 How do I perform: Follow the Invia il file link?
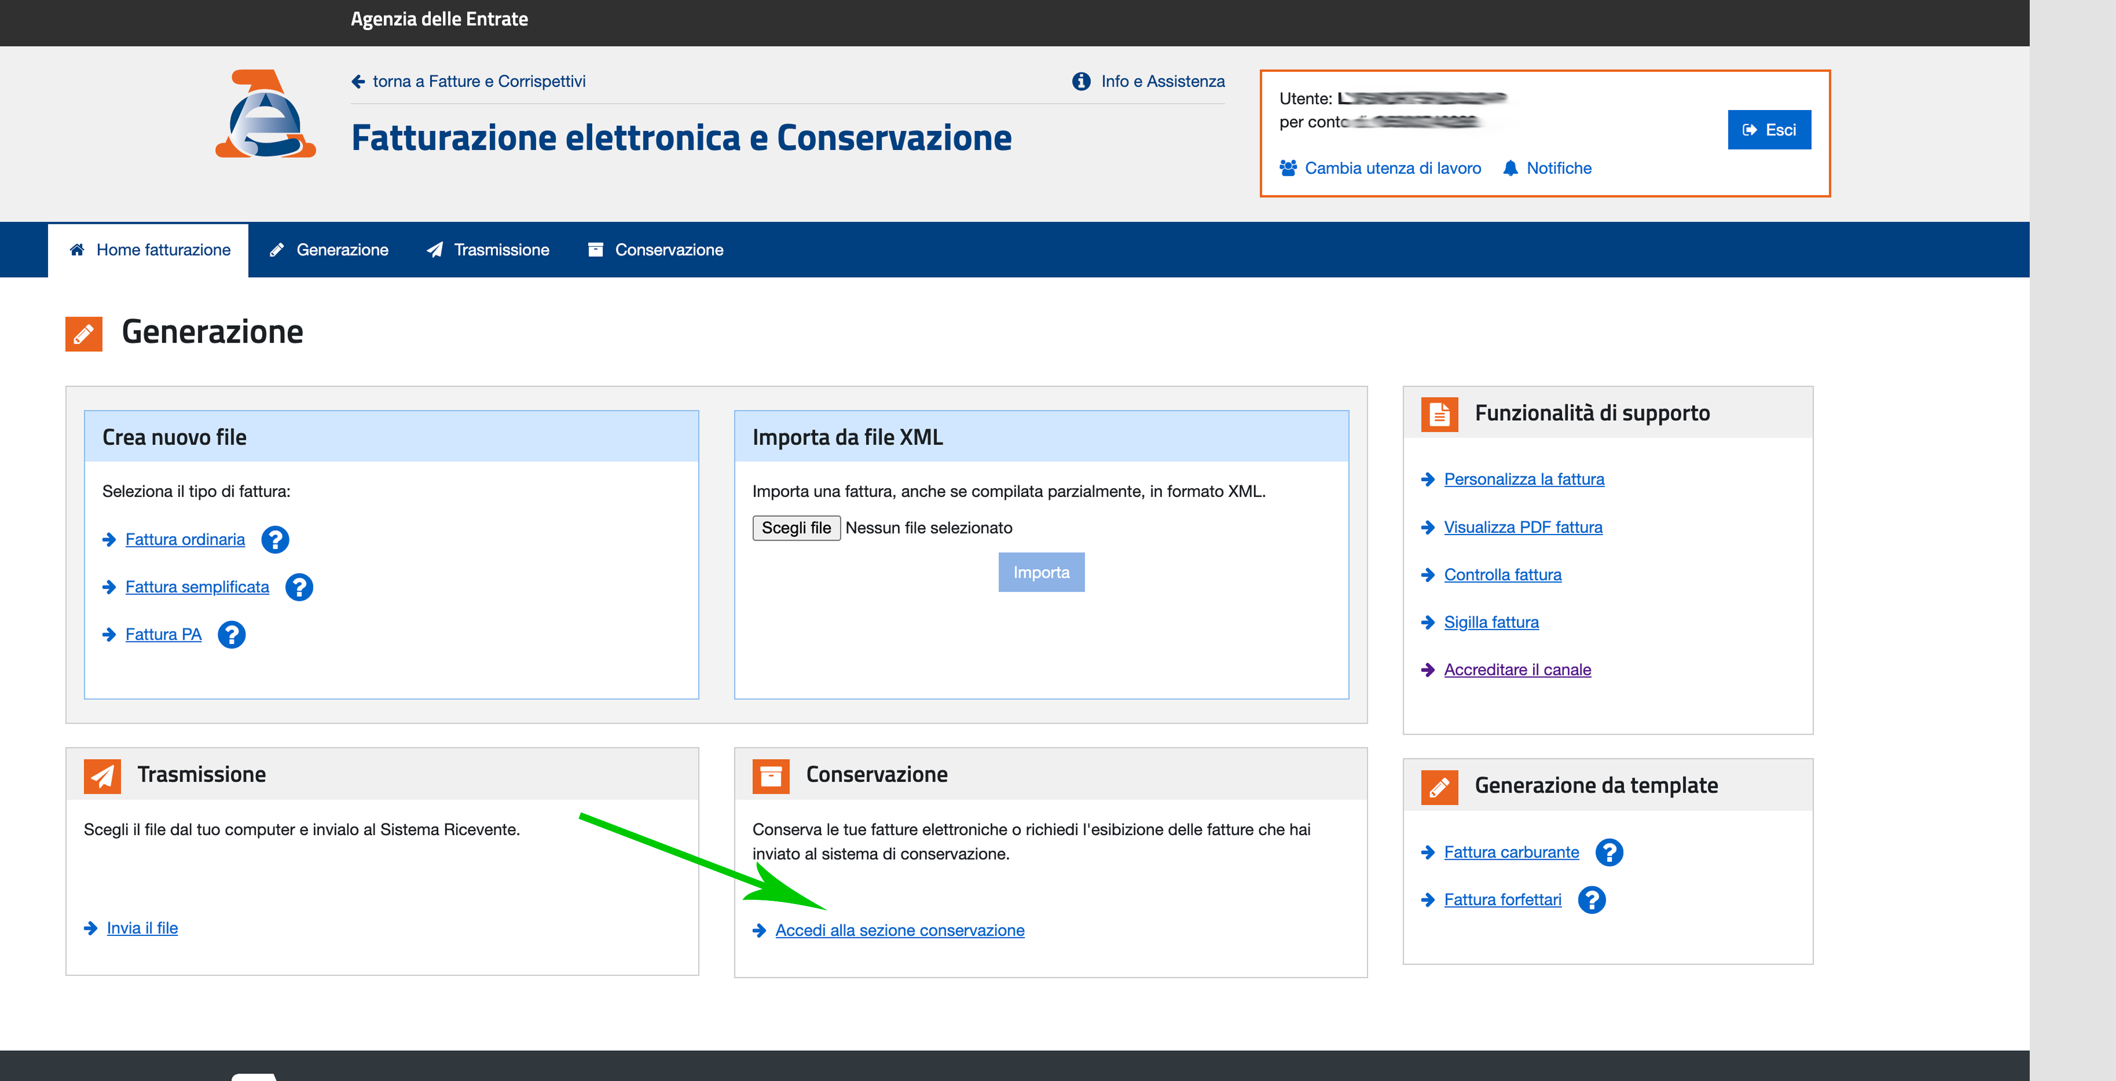tap(142, 928)
